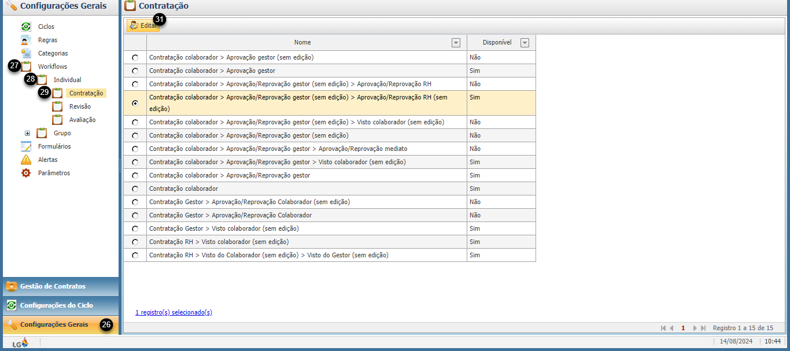Select radio for 'Aprovação/Reprovação mediato' row
Image resolution: width=790 pixels, height=351 pixels.
135,149
